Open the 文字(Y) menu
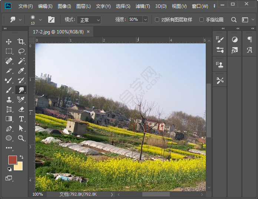This screenshot has height=199, width=258. pyautogui.click(x=103, y=6)
